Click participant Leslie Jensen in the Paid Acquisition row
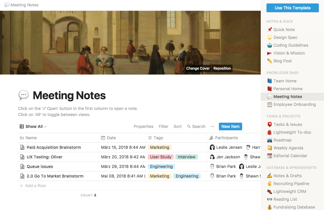 pos(226,147)
